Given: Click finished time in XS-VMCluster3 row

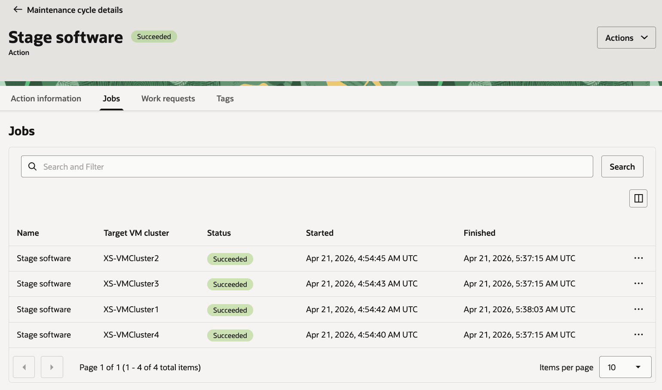Looking at the screenshot, I should pyautogui.click(x=519, y=283).
